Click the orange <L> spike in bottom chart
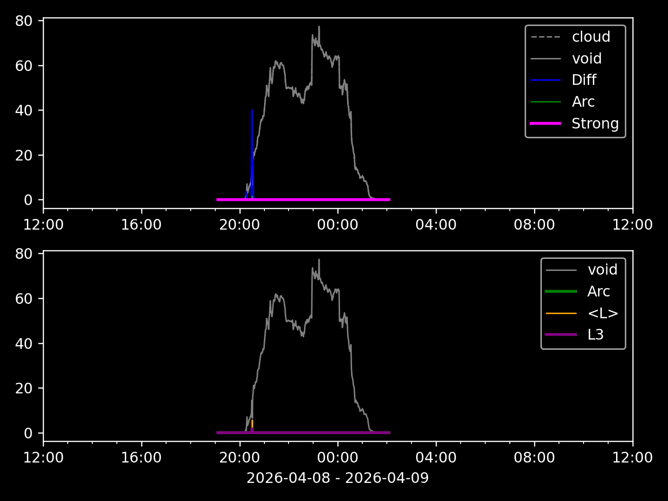This screenshot has width=668, height=501. pos(252,423)
